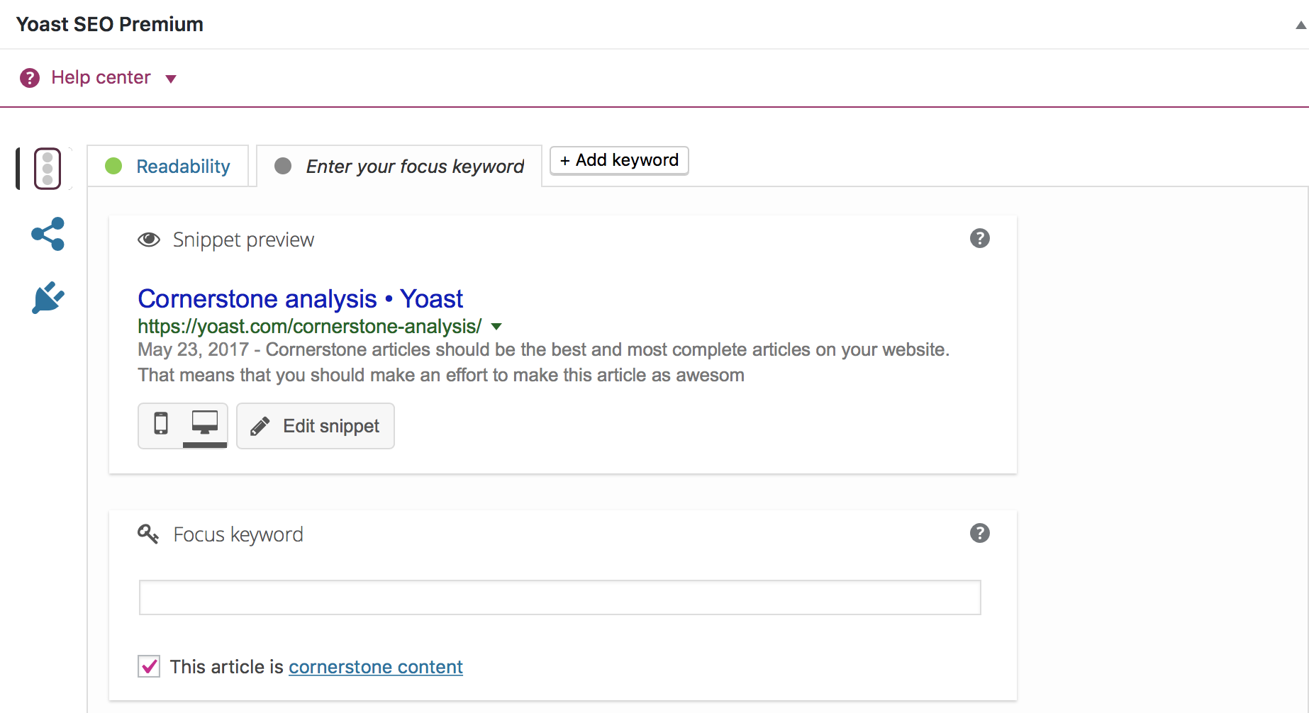The width and height of the screenshot is (1309, 713).
Task: Select the Enter your focus keyword tab
Action: (399, 167)
